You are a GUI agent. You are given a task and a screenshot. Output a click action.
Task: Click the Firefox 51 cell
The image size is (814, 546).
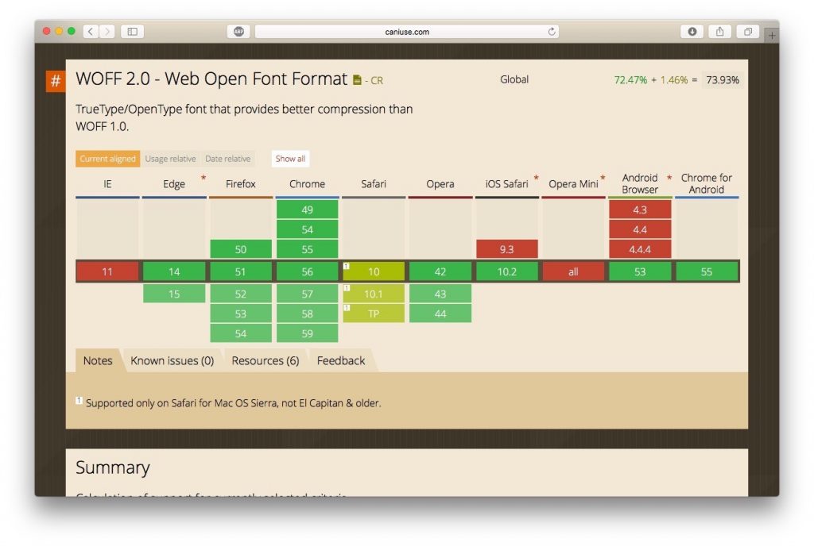coord(241,271)
